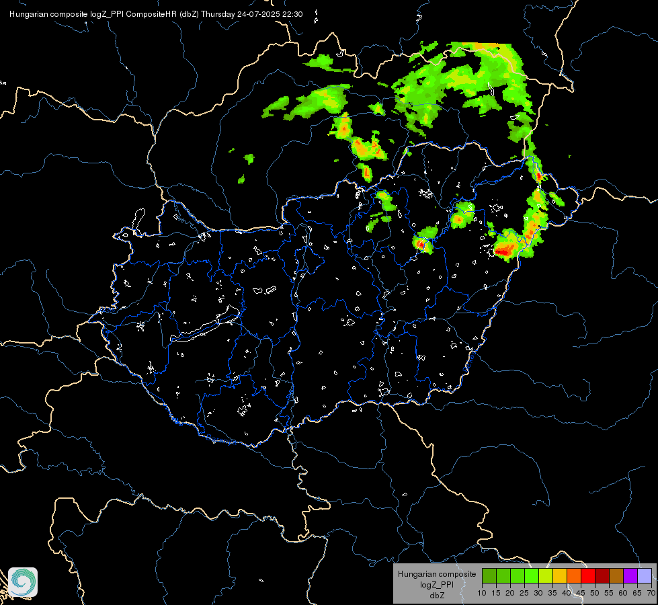Select the 55–60 dBZ brown legend swatch
This screenshot has height=605, width=658.
tap(616, 575)
